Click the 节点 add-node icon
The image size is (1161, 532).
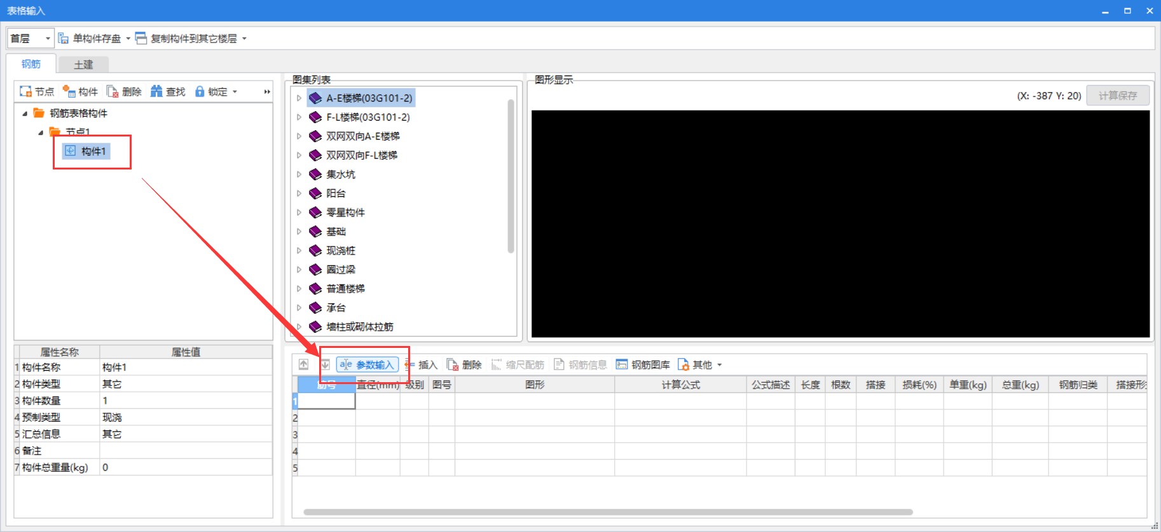coord(26,91)
